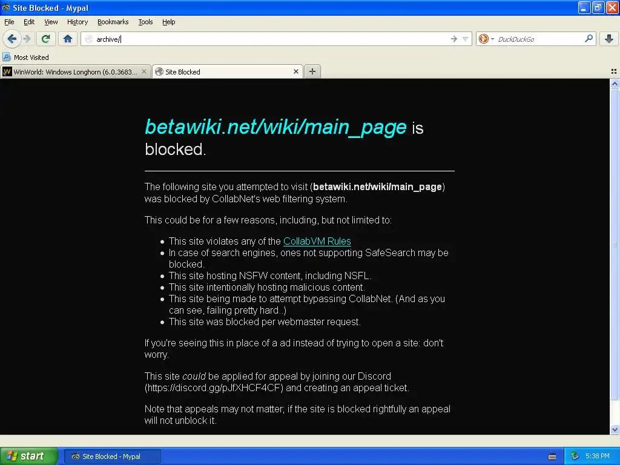Click the WinWorld tab favicon
Viewport: 620px width, 465px height.
click(7, 71)
